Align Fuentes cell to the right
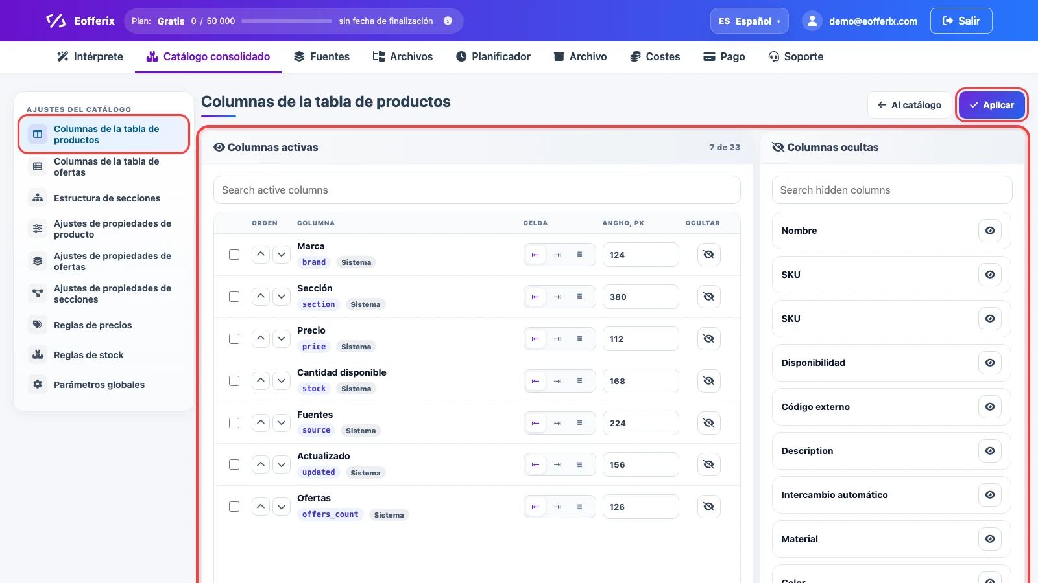This screenshot has width=1038, height=583. click(x=557, y=423)
